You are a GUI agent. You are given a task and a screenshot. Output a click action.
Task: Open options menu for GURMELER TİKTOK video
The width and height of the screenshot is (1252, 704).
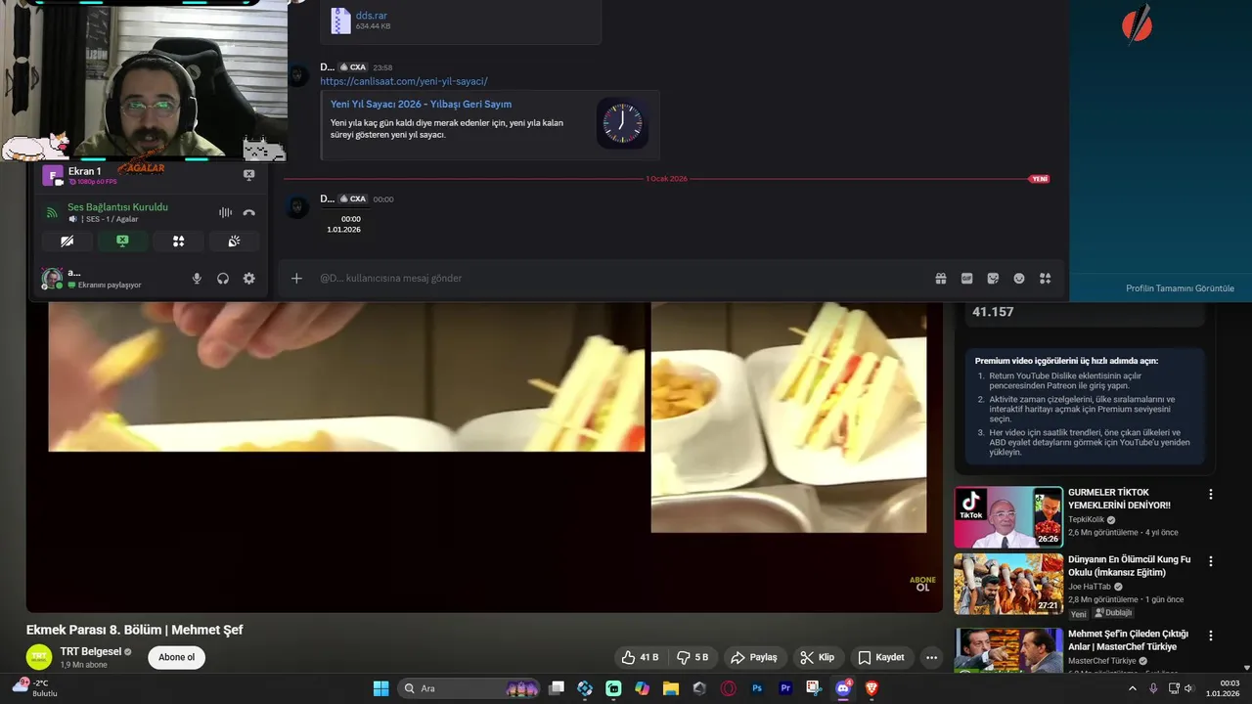coord(1211,495)
